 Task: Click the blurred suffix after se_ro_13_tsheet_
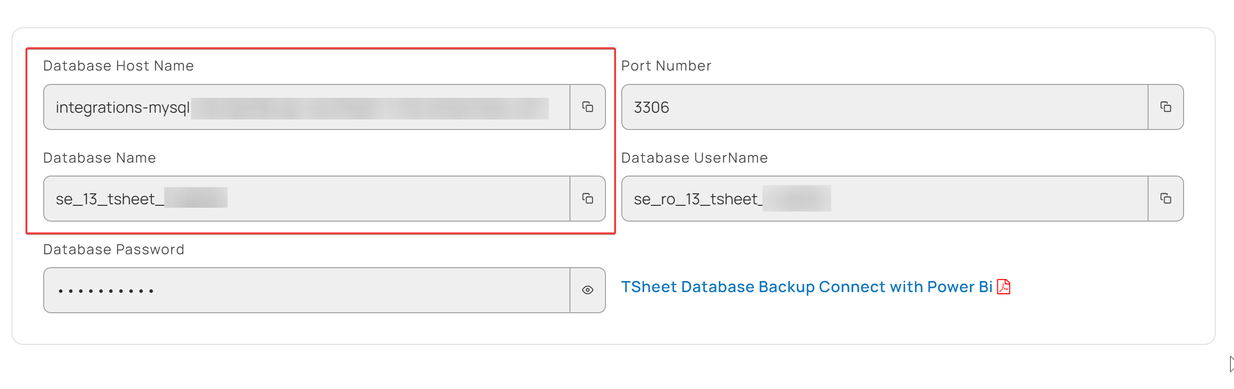click(797, 199)
